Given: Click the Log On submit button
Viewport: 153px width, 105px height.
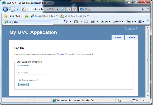Looking at the screenshot, I should coord(24,85).
